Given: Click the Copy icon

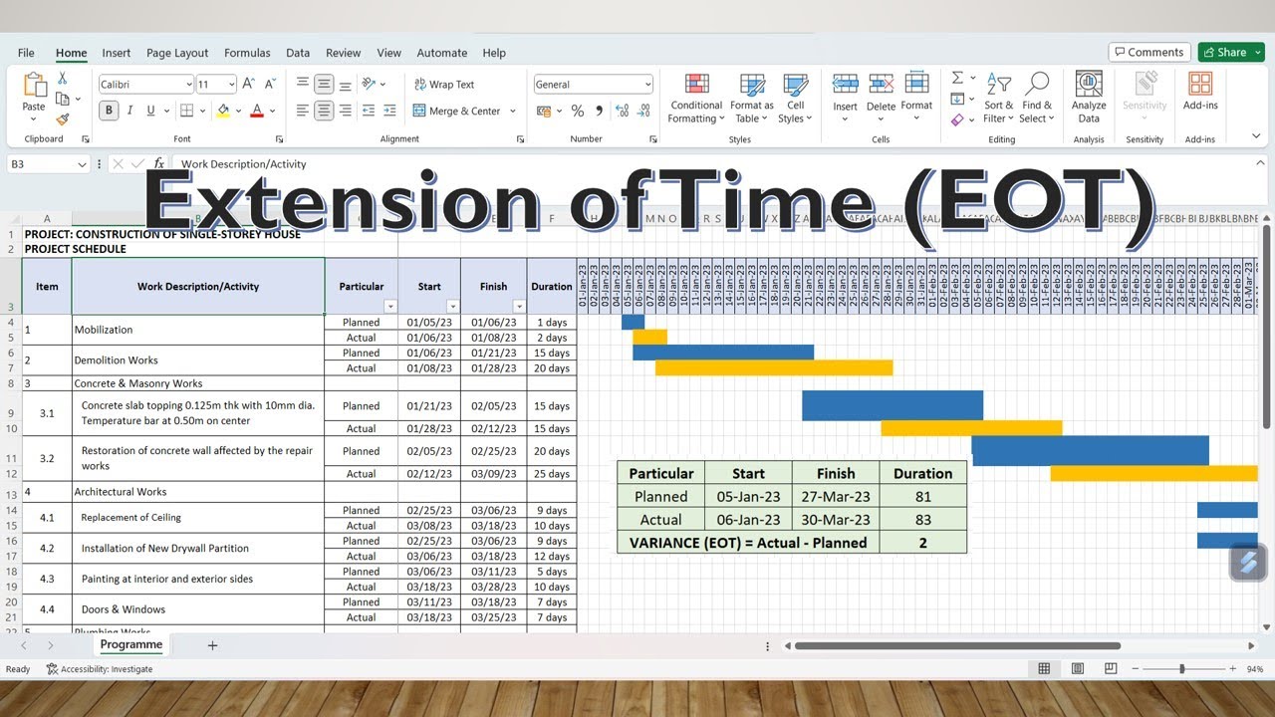Looking at the screenshot, I should [x=62, y=99].
